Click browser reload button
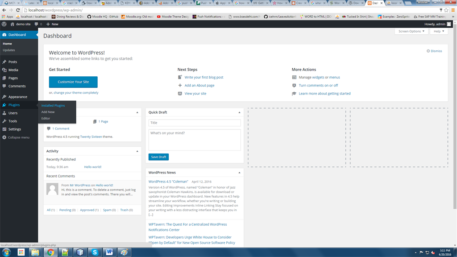The image size is (457, 257). pyautogui.click(x=18, y=10)
